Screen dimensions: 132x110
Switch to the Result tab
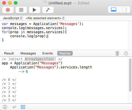9,53
